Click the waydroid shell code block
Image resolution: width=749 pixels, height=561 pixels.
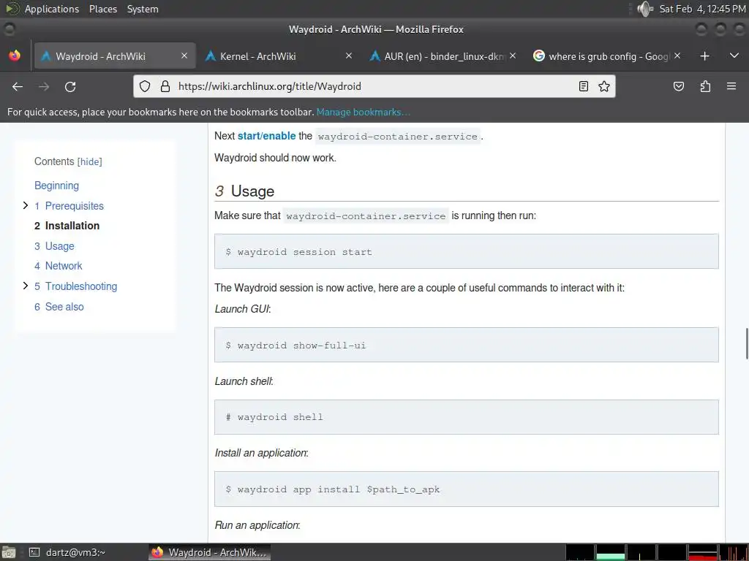click(466, 417)
